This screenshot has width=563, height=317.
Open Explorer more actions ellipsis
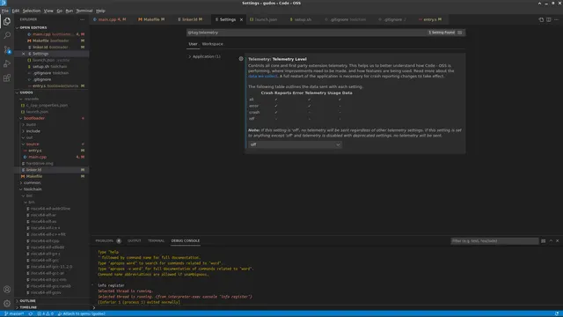[83, 19]
